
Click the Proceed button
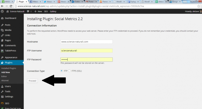pyautogui.click(x=32, y=81)
